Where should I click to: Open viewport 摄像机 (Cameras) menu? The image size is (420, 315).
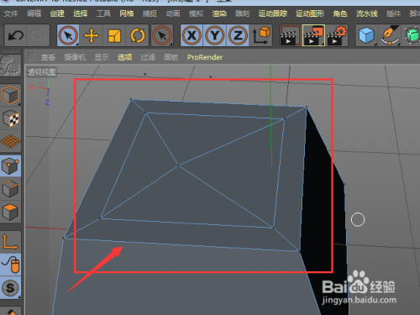coord(75,57)
